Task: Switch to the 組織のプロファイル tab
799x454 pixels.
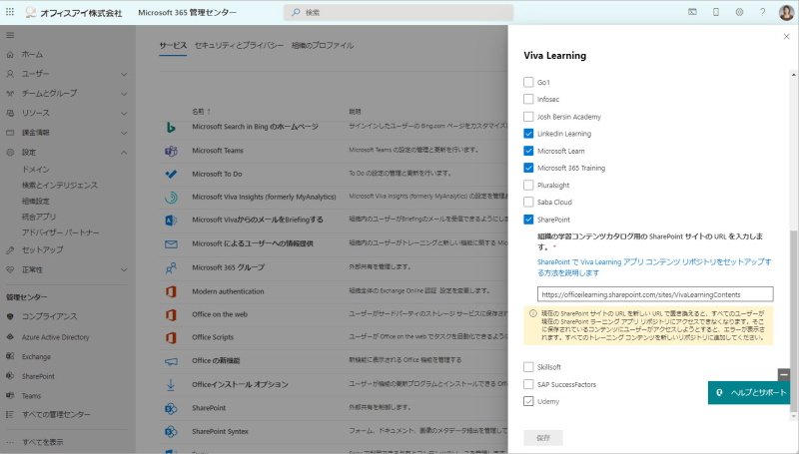Action: [x=323, y=45]
